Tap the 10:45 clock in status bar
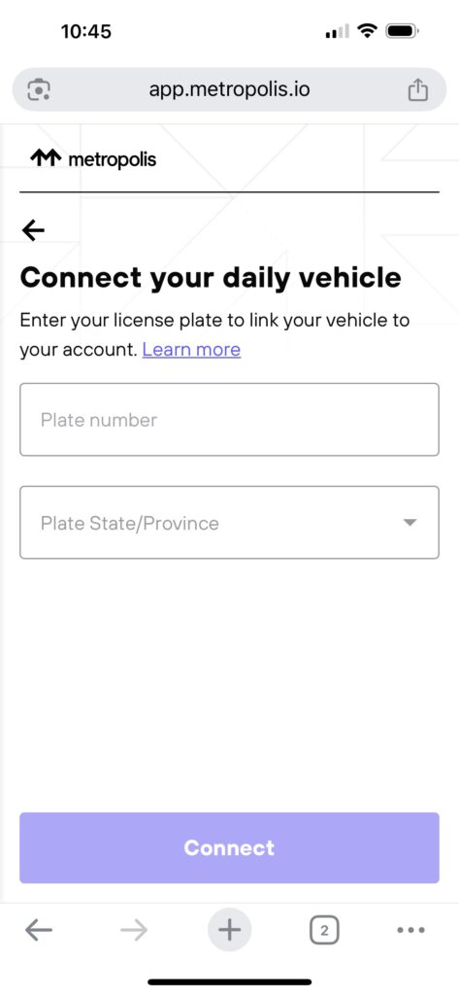This screenshot has height=995, width=459. [86, 31]
